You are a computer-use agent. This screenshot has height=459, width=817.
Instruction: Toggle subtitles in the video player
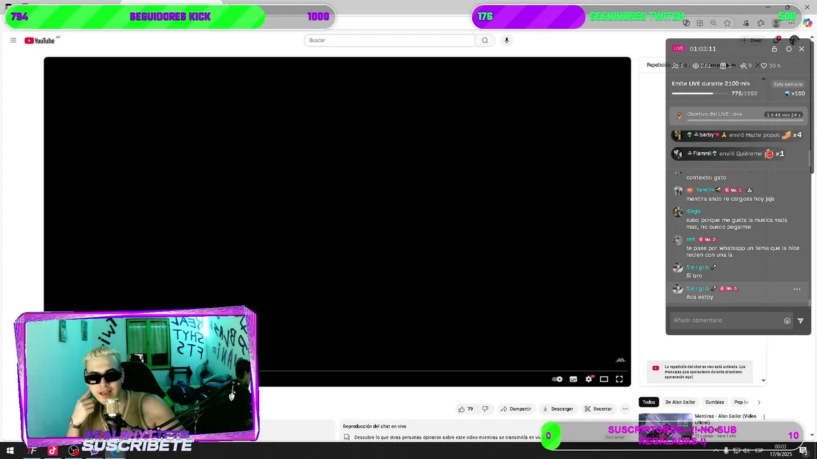click(x=573, y=379)
